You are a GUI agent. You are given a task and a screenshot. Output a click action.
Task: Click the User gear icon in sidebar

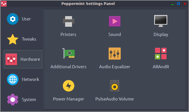(x=13, y=19)
